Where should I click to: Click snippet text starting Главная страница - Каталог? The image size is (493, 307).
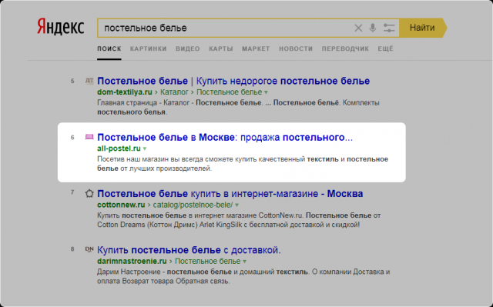pyautogui.click(x=238, y=108)
